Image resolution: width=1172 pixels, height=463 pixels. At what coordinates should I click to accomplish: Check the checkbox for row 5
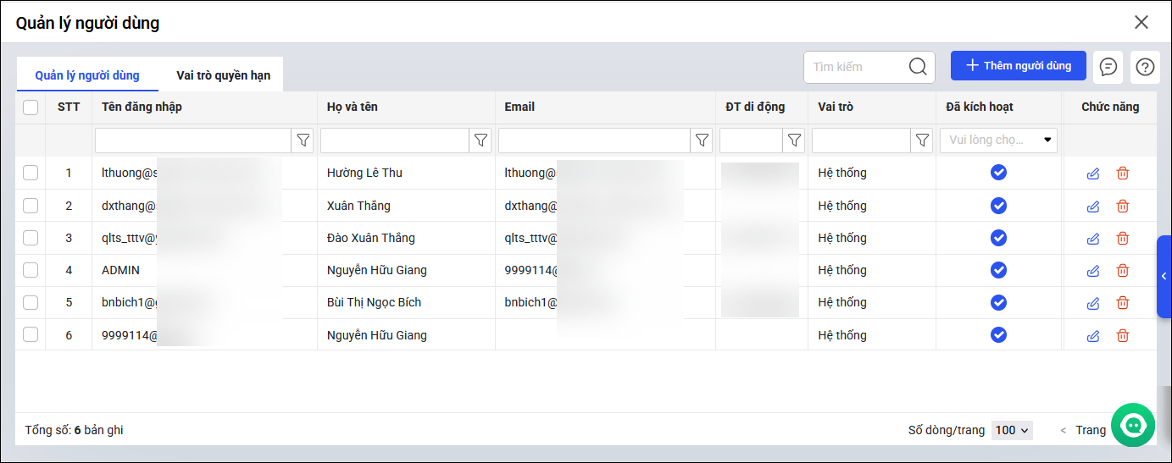[31, 302]
